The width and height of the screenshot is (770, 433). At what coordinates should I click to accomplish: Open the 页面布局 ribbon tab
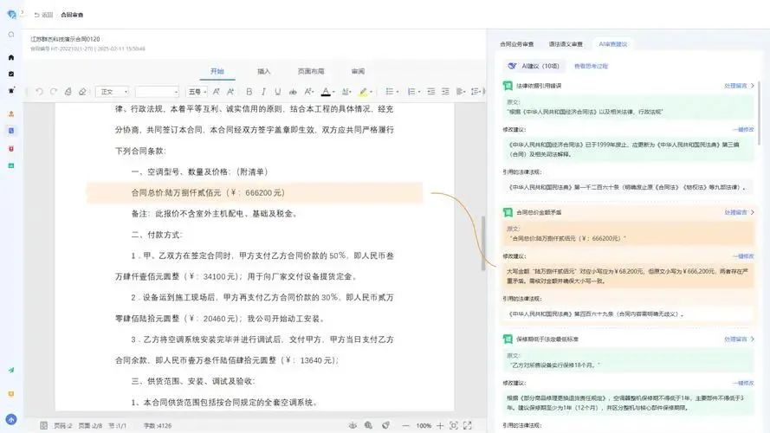tap(311, 71)
